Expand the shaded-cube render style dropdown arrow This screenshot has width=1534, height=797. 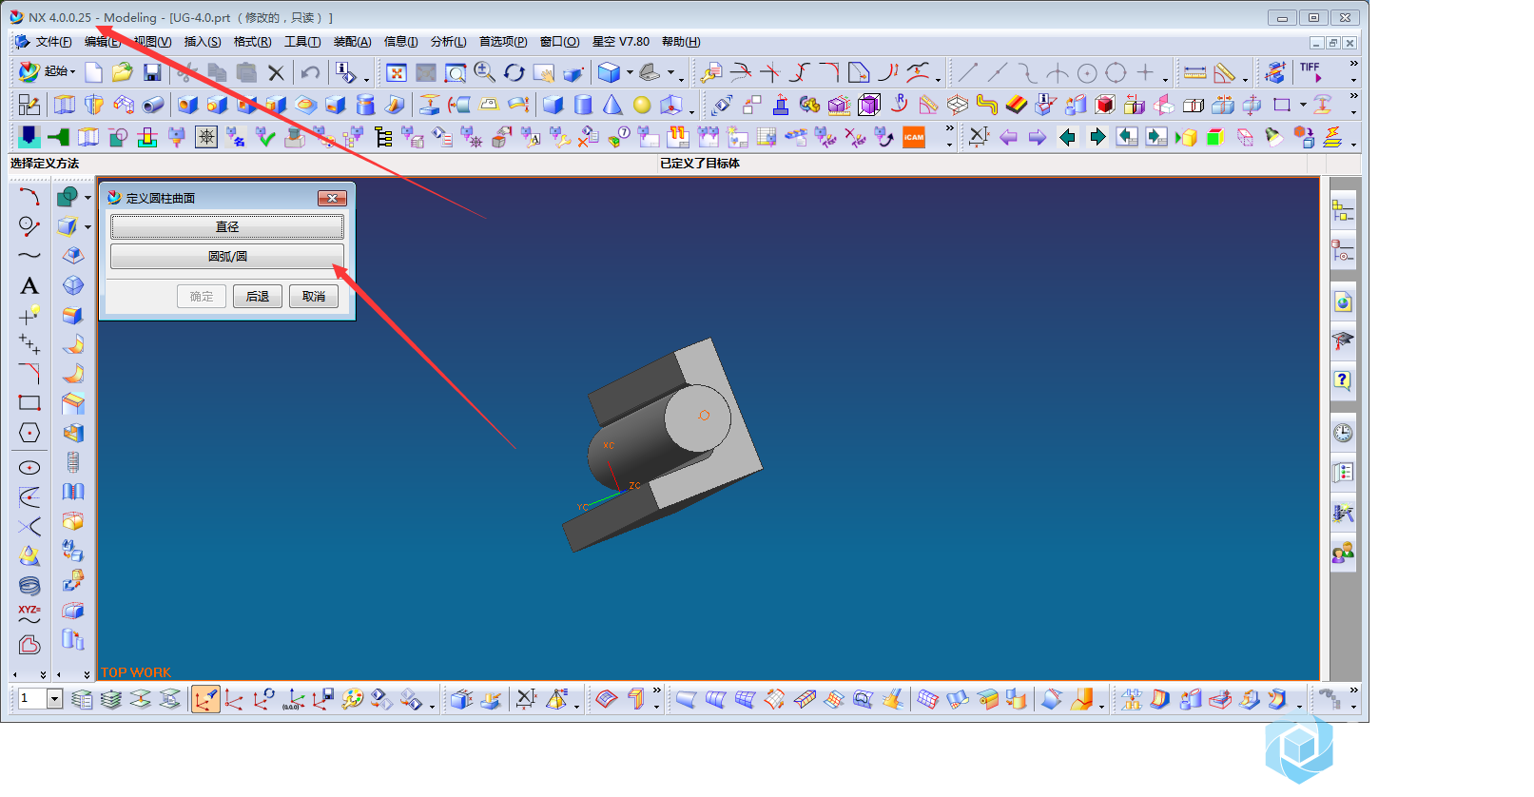[x=630, y=72]
